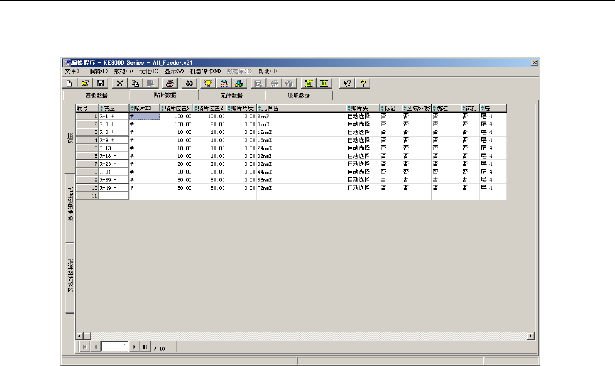Click the Open folder toolbar icon
The height and width of the screenshot is (366, 615).
point(85,84)
